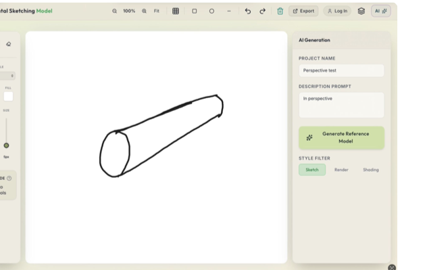Redo the last action
This screenshot has width=427, height=270.
[x=263, y=12]
